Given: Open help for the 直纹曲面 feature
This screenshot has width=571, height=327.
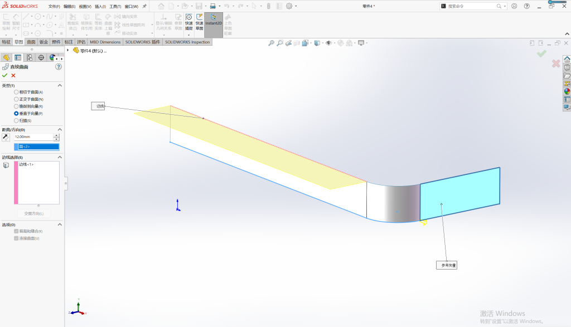Looking at the screenshot, I should tap(58, 67).
